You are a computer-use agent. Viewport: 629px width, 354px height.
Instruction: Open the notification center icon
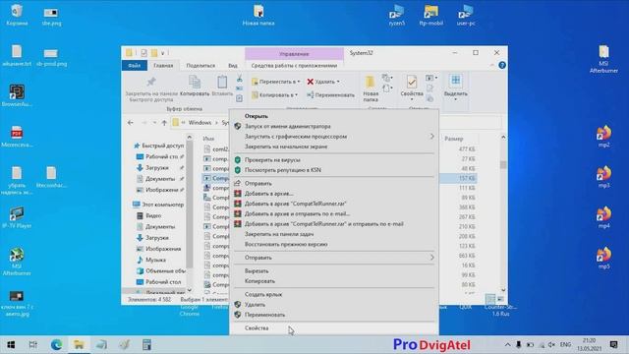click(613, 344)
